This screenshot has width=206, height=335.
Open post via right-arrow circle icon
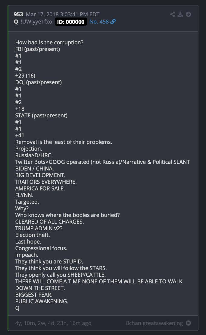[x=188, y=14]
